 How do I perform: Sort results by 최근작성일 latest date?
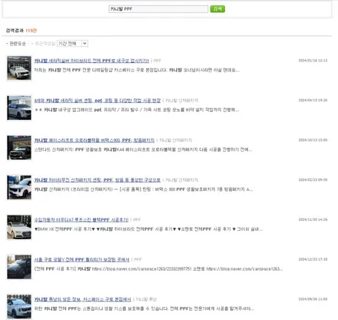[45, 44]
